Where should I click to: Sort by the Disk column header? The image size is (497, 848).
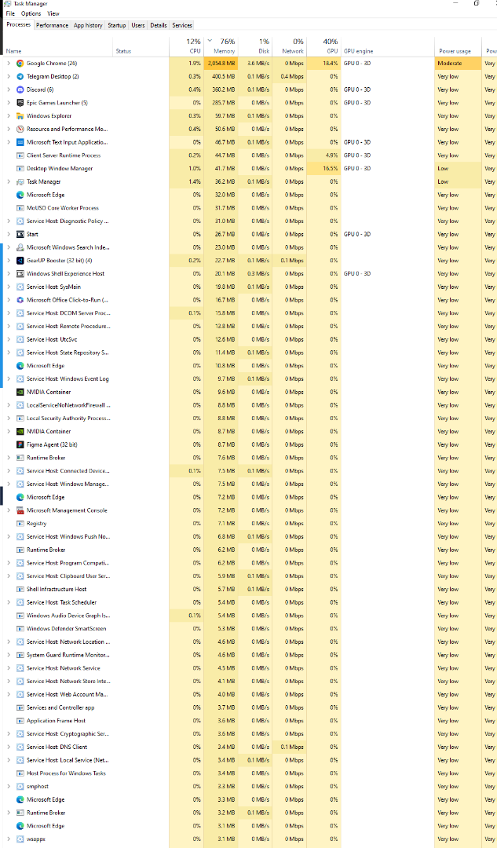pos(254,46)
